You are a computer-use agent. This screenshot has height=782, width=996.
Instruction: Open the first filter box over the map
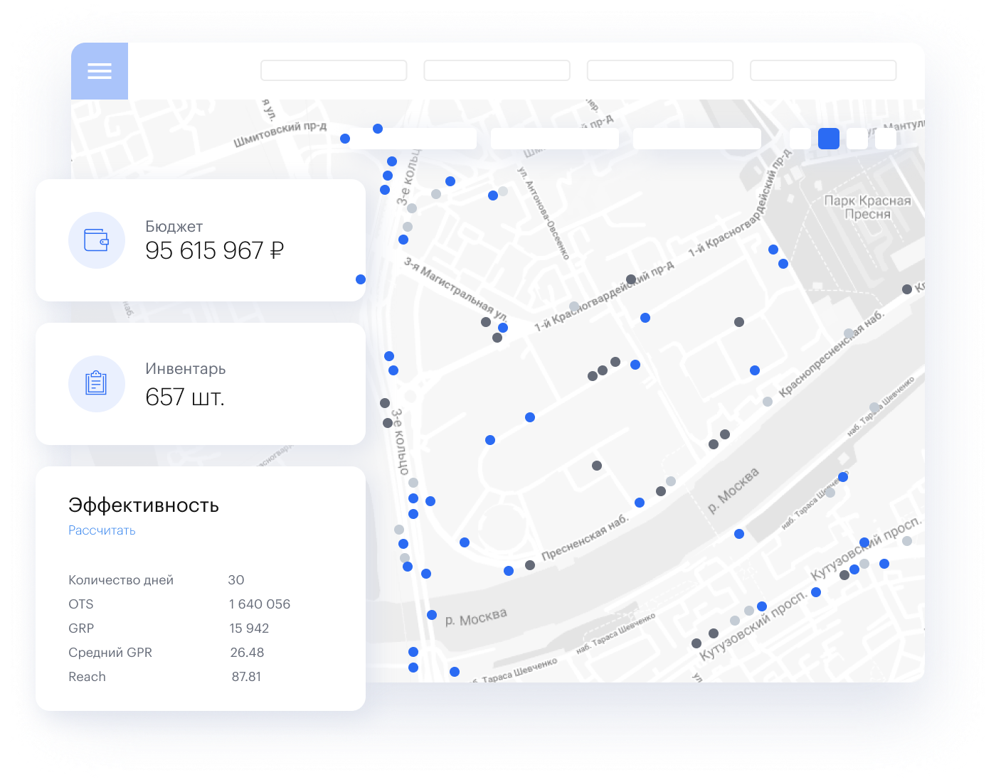point(413,139)
